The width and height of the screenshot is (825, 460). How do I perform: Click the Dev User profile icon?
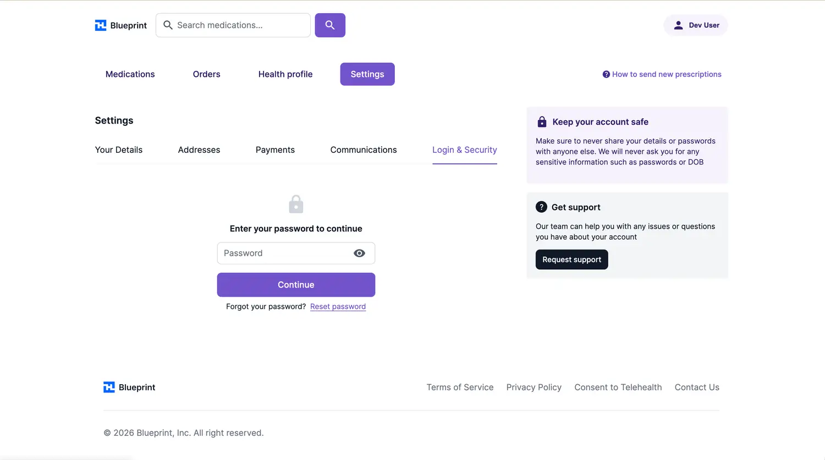tap(678, 25)
